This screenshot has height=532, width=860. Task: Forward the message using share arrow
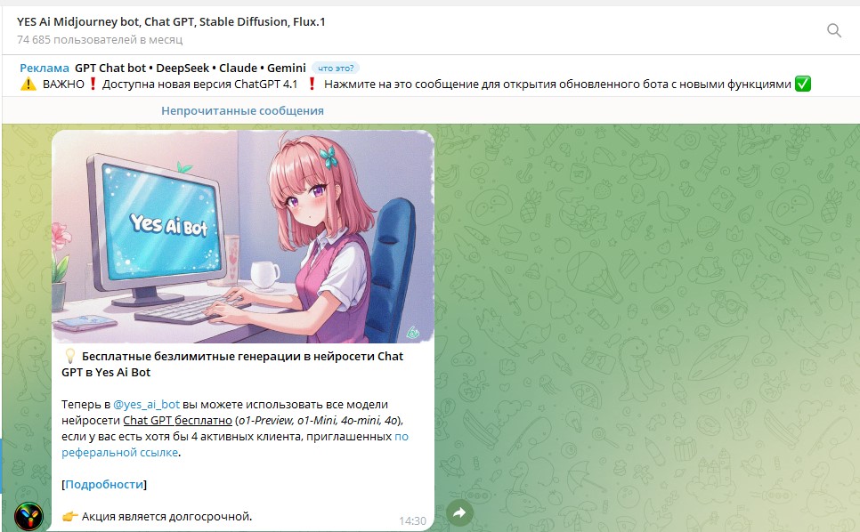459,512
